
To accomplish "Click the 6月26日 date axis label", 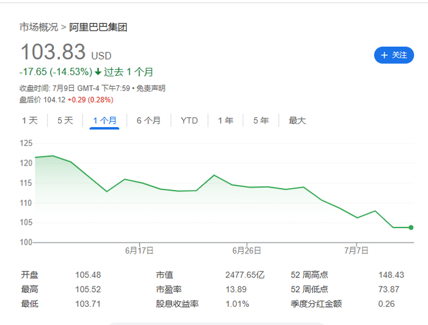I will coord(246,250).
